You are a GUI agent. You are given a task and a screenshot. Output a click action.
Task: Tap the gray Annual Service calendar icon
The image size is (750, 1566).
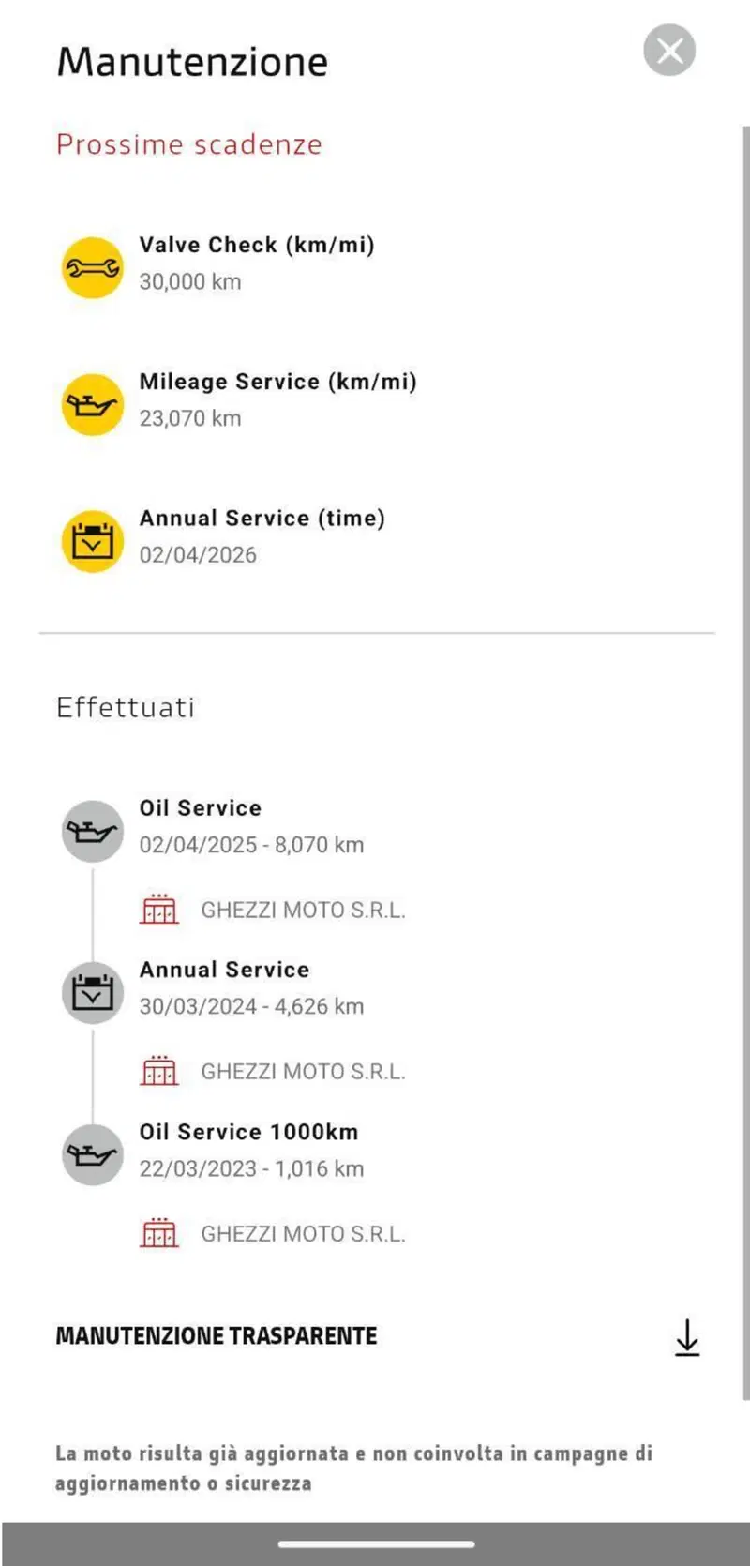coord(92,992)
